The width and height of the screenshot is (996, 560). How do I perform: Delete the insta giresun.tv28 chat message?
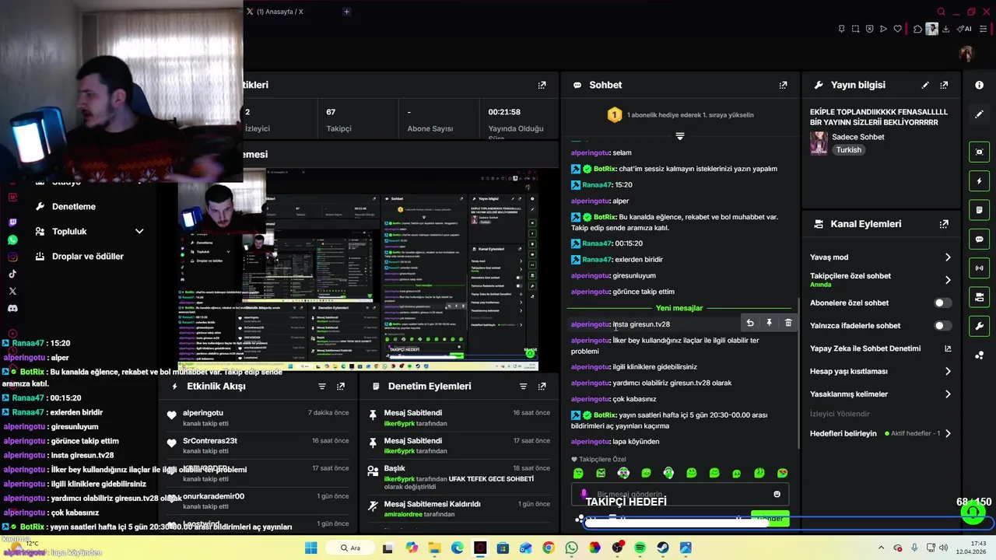pos(788,323)
